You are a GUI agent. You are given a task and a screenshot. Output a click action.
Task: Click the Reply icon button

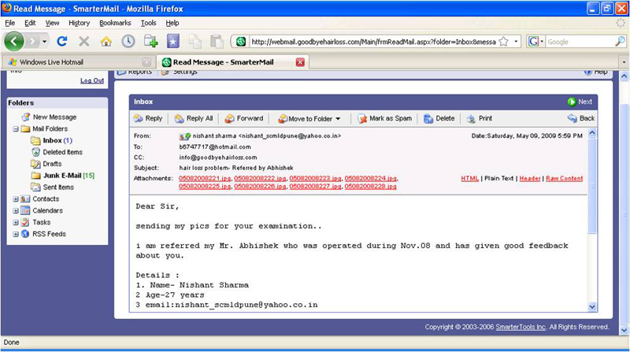coord(147,118)
